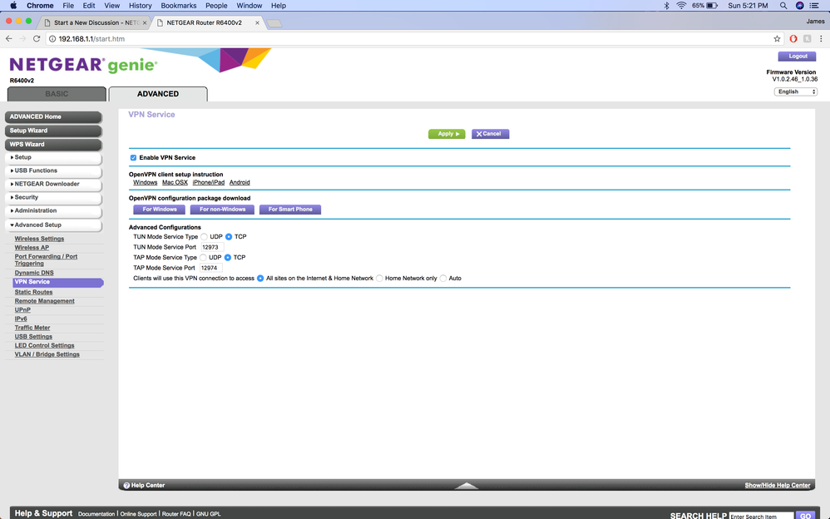Download the For Smart Phone config package
This screenshot has height=519, width=830.
coord(290,210)
